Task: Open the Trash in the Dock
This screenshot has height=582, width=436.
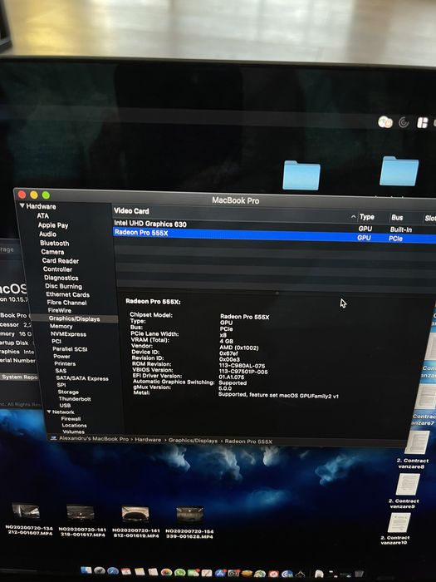Action: click(359, 574)
